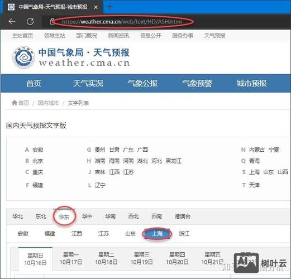Open 主站首页 in the top bar
Image resolution: width=291 pixels, height=279 pixels.
click(x=22, y=36)
